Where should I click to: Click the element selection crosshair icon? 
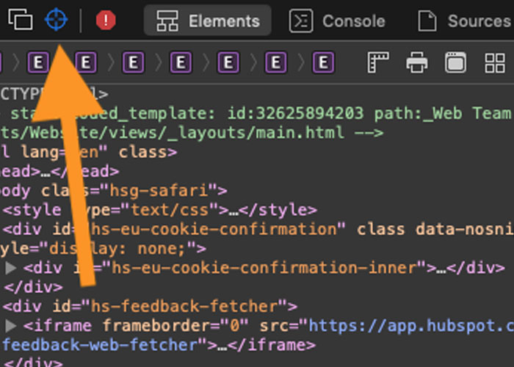[56, 20]
